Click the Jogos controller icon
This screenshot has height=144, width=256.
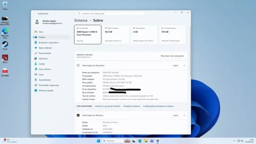[36, 75]
